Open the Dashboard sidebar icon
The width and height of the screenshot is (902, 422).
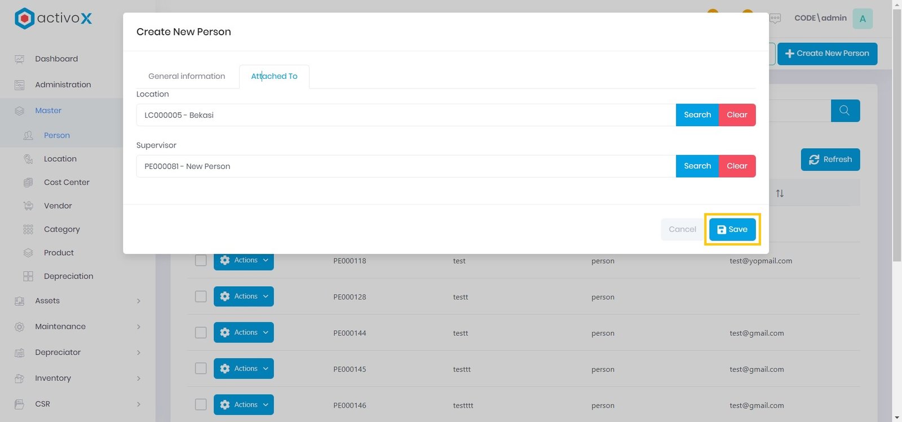(20, 59)
